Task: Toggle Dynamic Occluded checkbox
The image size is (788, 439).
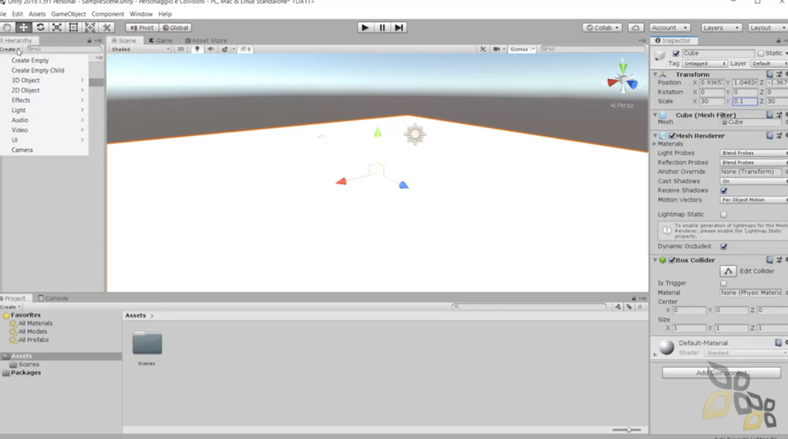Action: (x=723, y=247)
